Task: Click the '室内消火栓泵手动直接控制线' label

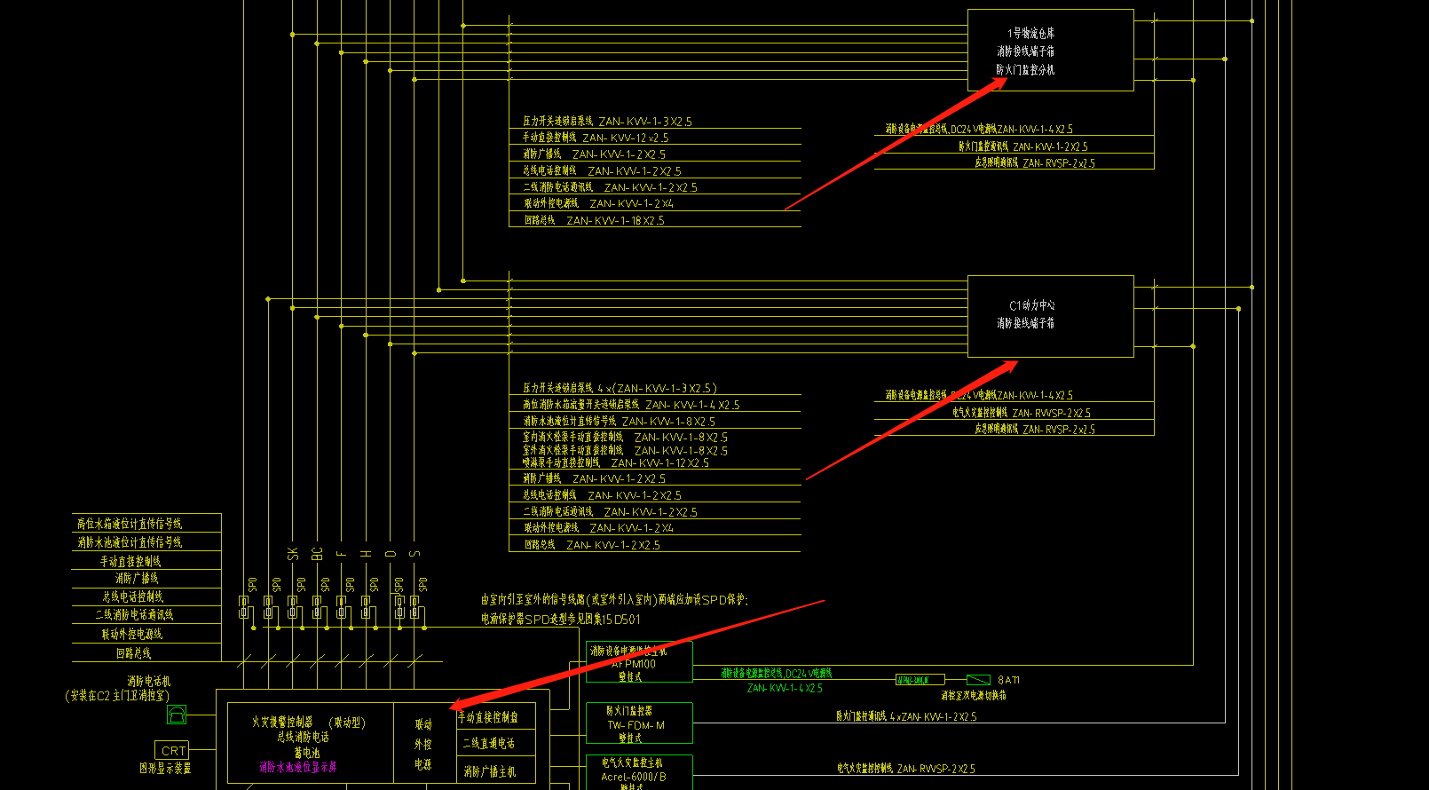Action: pos(572,438)
